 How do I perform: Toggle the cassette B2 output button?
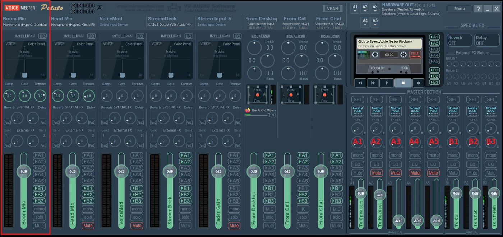(x=434, y=76)
